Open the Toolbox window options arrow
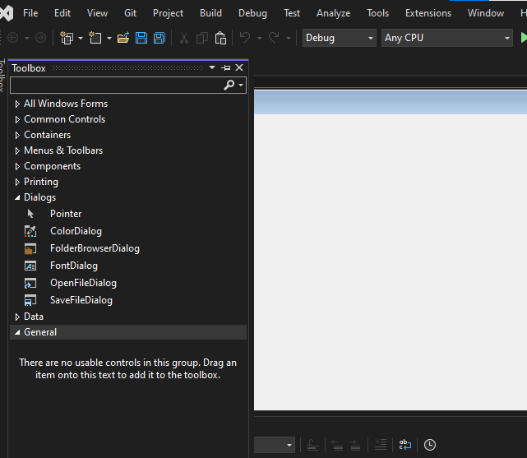 tap(212, 67)
